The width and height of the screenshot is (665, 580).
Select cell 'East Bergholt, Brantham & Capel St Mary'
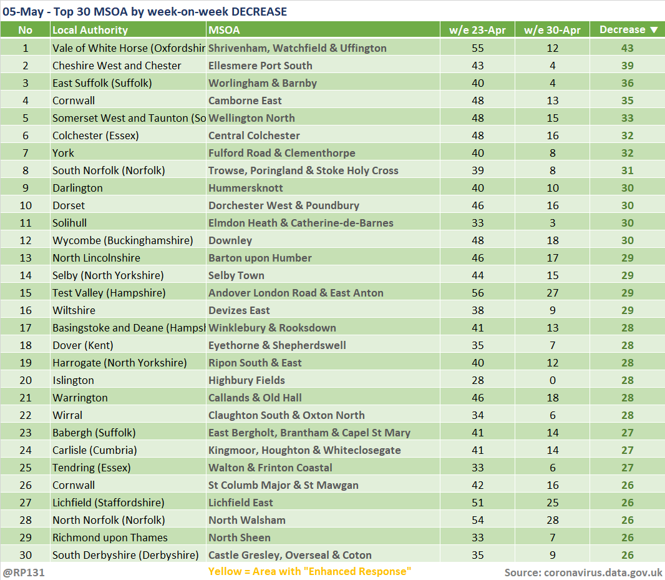(x=323, y=432)
